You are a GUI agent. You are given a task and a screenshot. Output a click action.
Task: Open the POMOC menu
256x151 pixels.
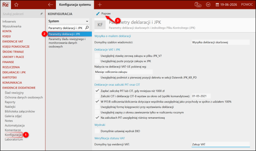coord(247,5)
